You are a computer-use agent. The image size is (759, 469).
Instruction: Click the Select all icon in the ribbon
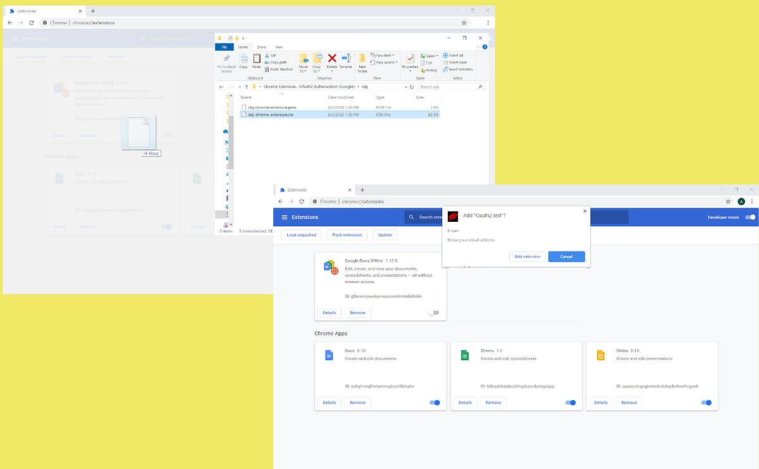point(447,55)
